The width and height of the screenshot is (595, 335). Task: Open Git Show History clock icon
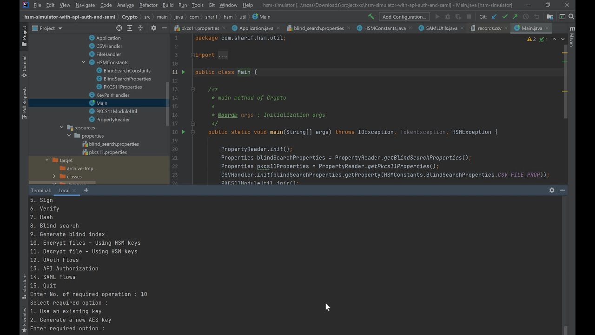[x=526, y=17]
